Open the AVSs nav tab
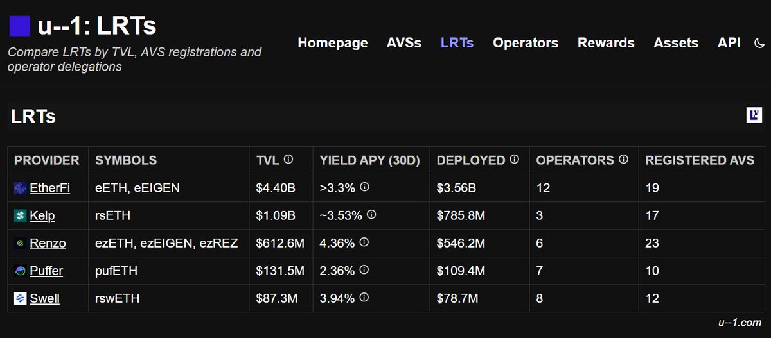 pos(404,43)
